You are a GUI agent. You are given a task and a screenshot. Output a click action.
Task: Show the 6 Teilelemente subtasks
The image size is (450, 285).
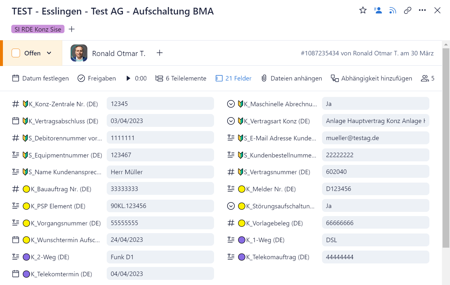(x=181, y=78)
